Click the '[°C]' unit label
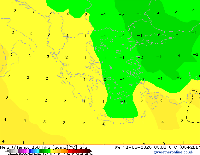The width and height of the screenshot is (200, 155). point(73,147)
